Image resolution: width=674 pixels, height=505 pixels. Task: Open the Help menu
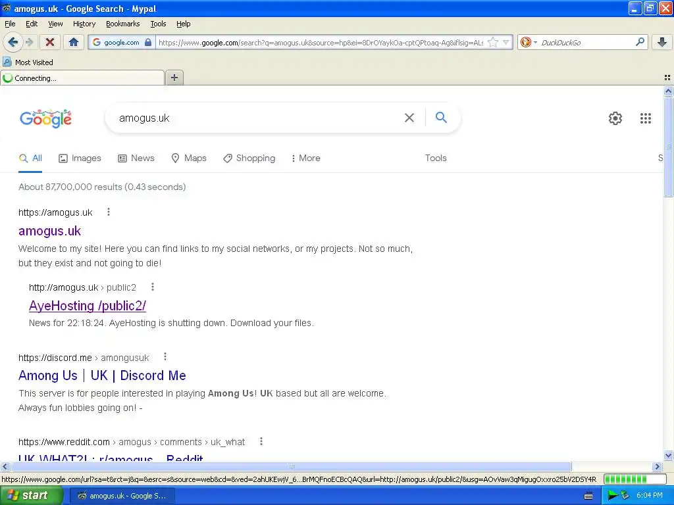(x=184, y=24)
